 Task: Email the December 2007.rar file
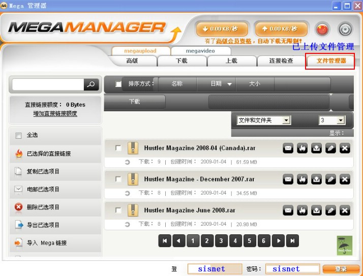[x=288, y=179]
